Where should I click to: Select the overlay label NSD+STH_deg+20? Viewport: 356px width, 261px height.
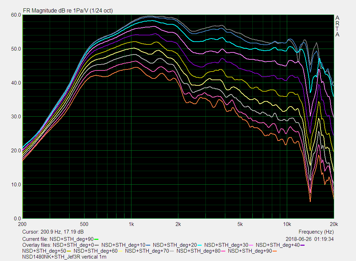(x=175, y=245)
